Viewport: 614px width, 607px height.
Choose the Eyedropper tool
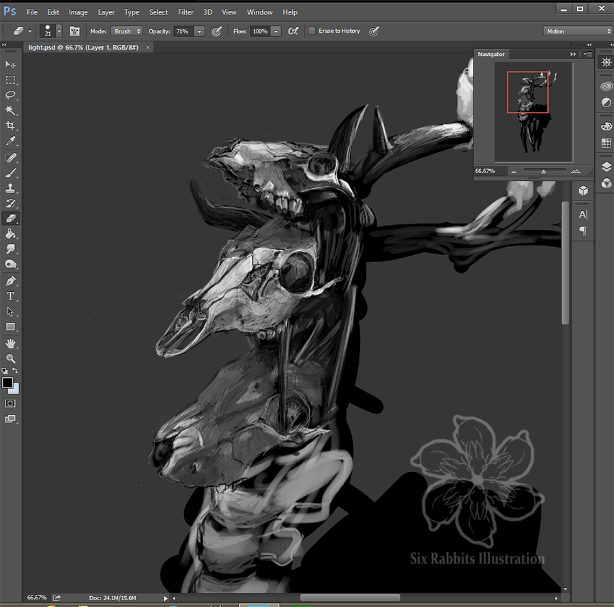[x=11, y=141]
